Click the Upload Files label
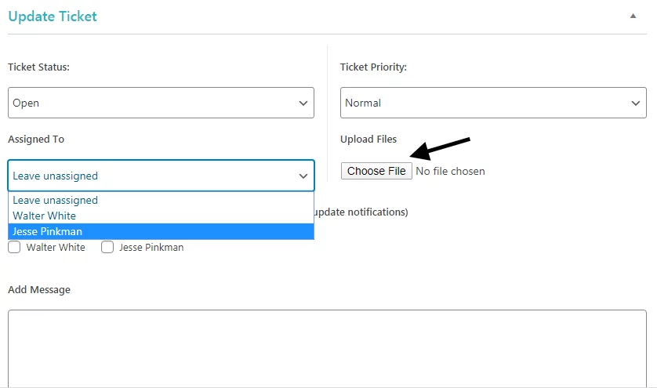Image resolution: width=657 pixels, height=388 pixels. click(x=368, y=140)
